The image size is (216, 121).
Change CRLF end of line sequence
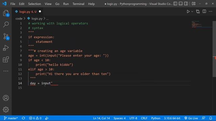click(144, 118)
